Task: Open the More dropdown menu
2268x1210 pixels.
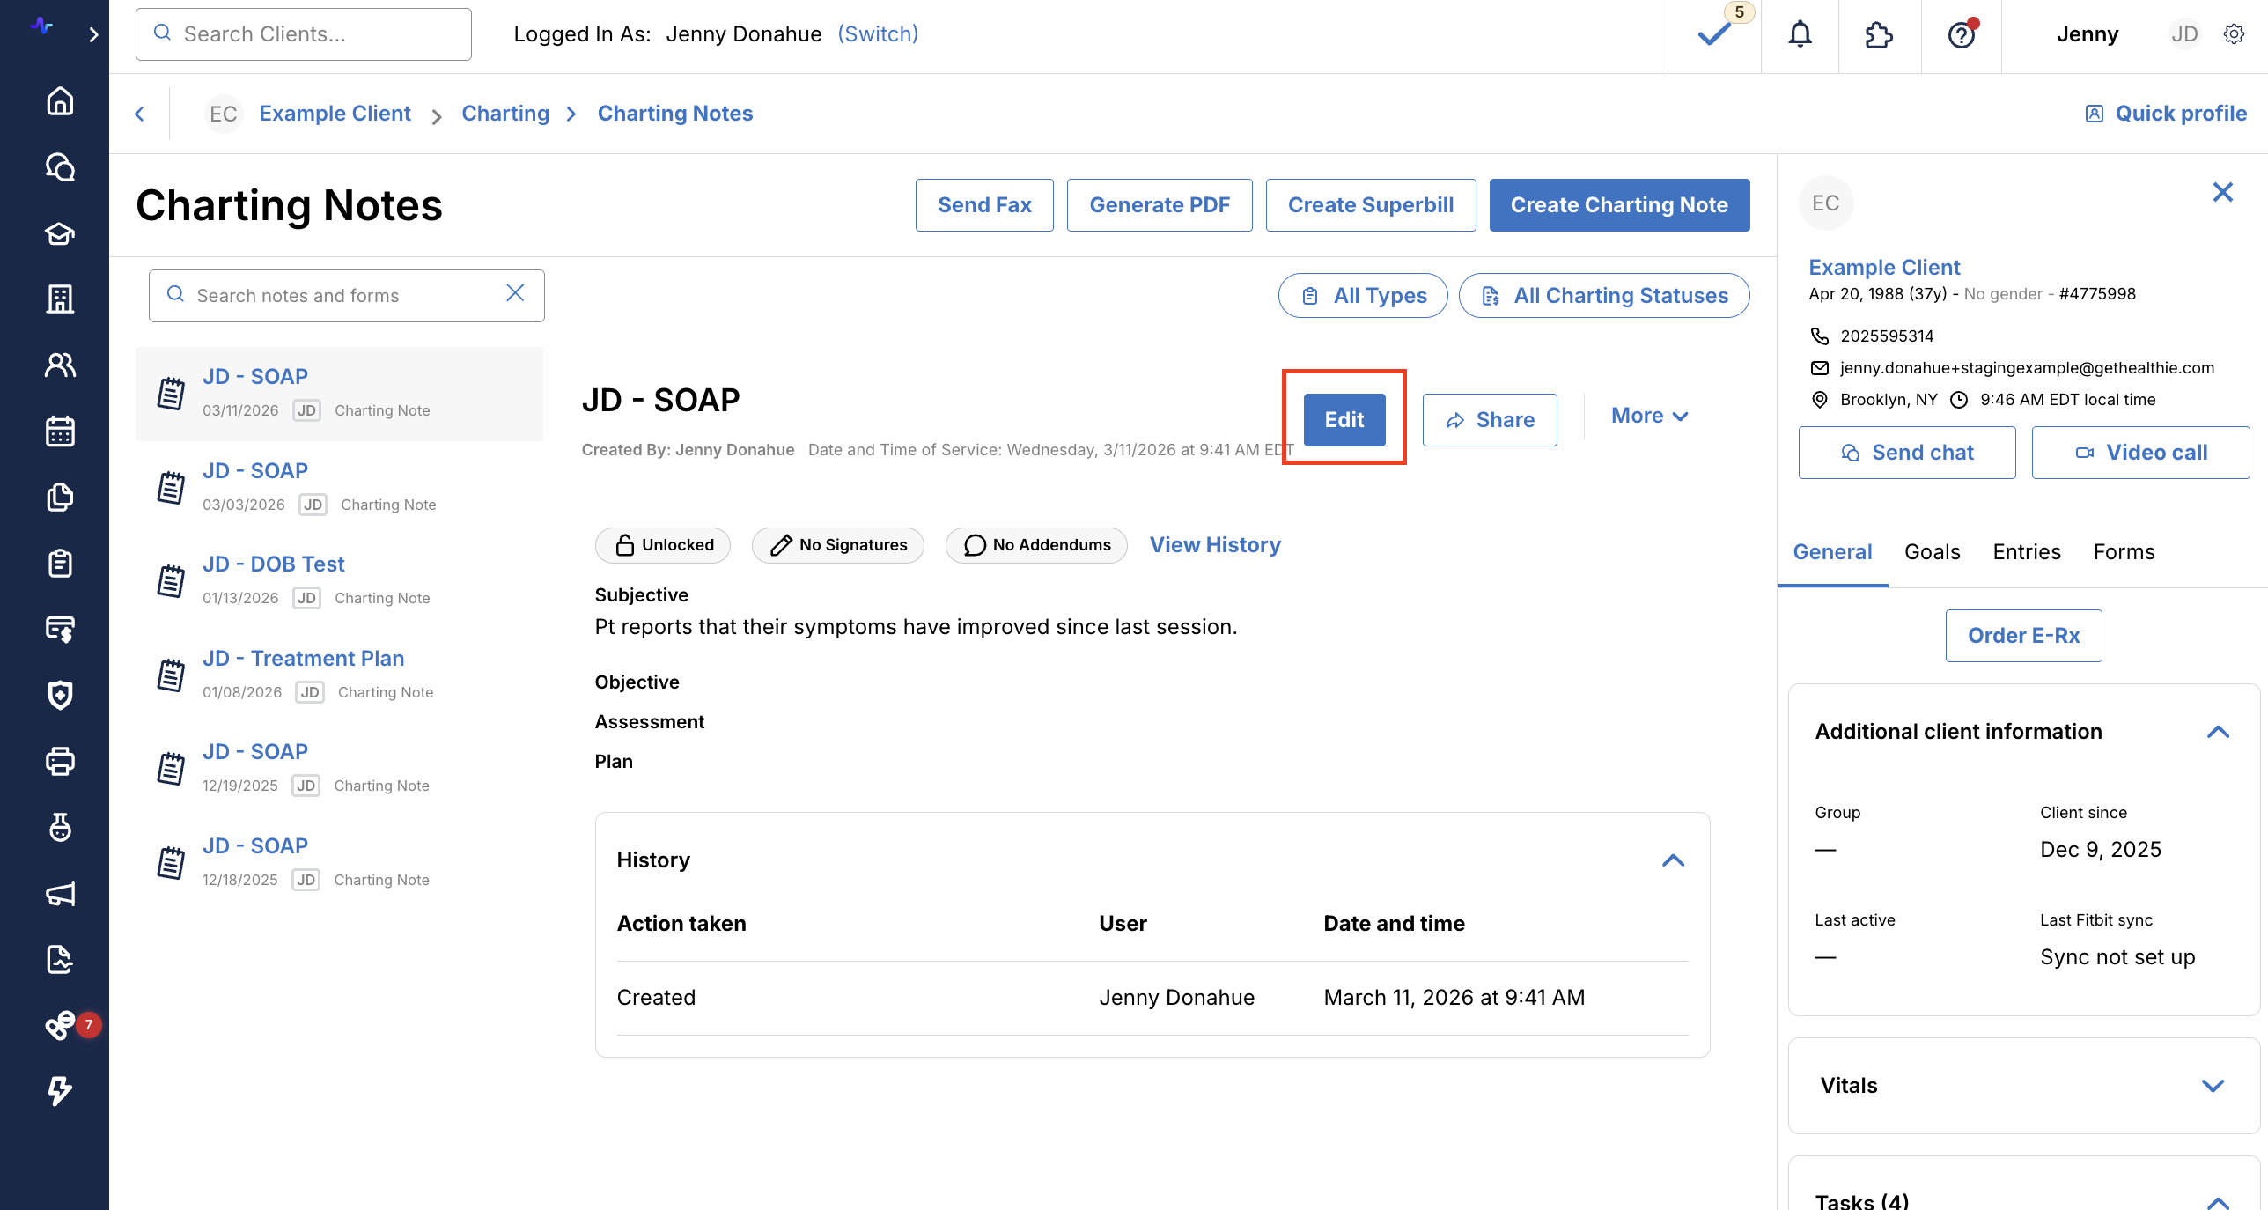Action: click(x=1649, y=416)
